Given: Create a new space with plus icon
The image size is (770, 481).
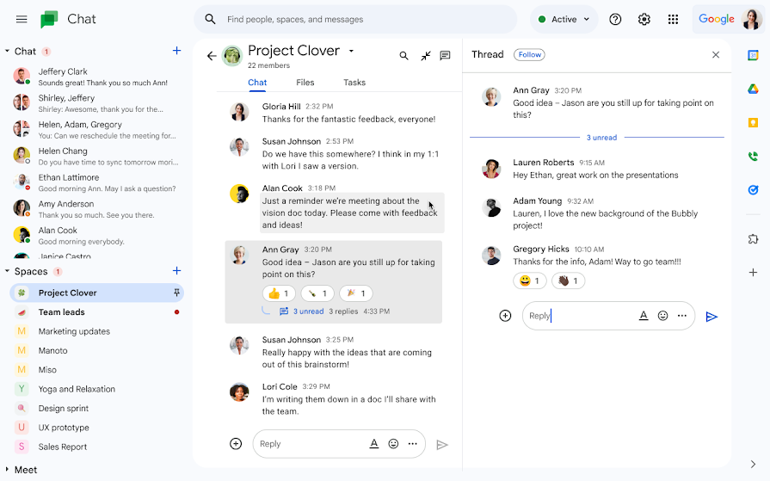Looking at the screenshot, I should pos(176,271).
